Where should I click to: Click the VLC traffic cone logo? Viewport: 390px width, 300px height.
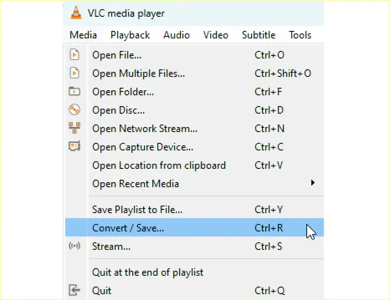coord(76,13)
